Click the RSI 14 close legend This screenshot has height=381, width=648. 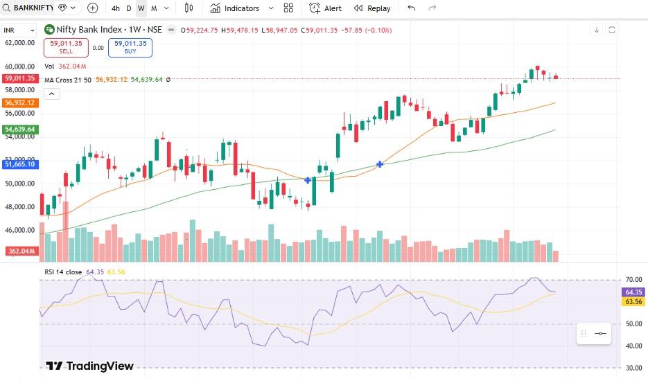tap(63, 272)
